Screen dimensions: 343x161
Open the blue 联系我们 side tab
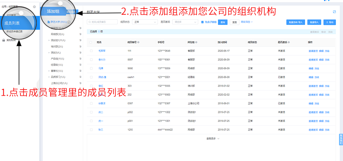(341, 139)
